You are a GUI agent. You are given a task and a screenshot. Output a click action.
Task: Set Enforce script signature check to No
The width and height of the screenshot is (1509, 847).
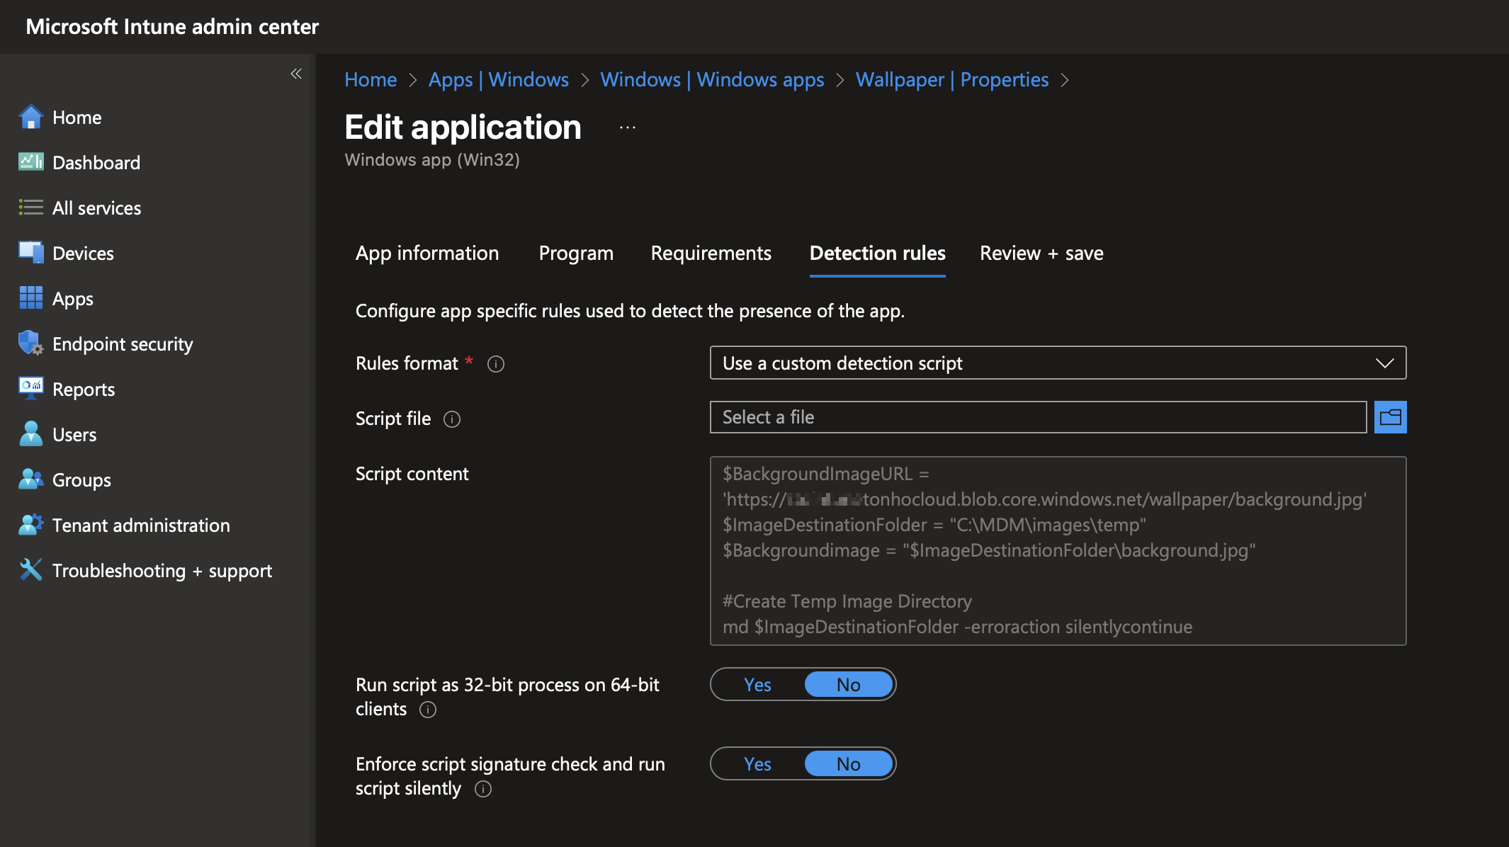(x=848, y=764)
